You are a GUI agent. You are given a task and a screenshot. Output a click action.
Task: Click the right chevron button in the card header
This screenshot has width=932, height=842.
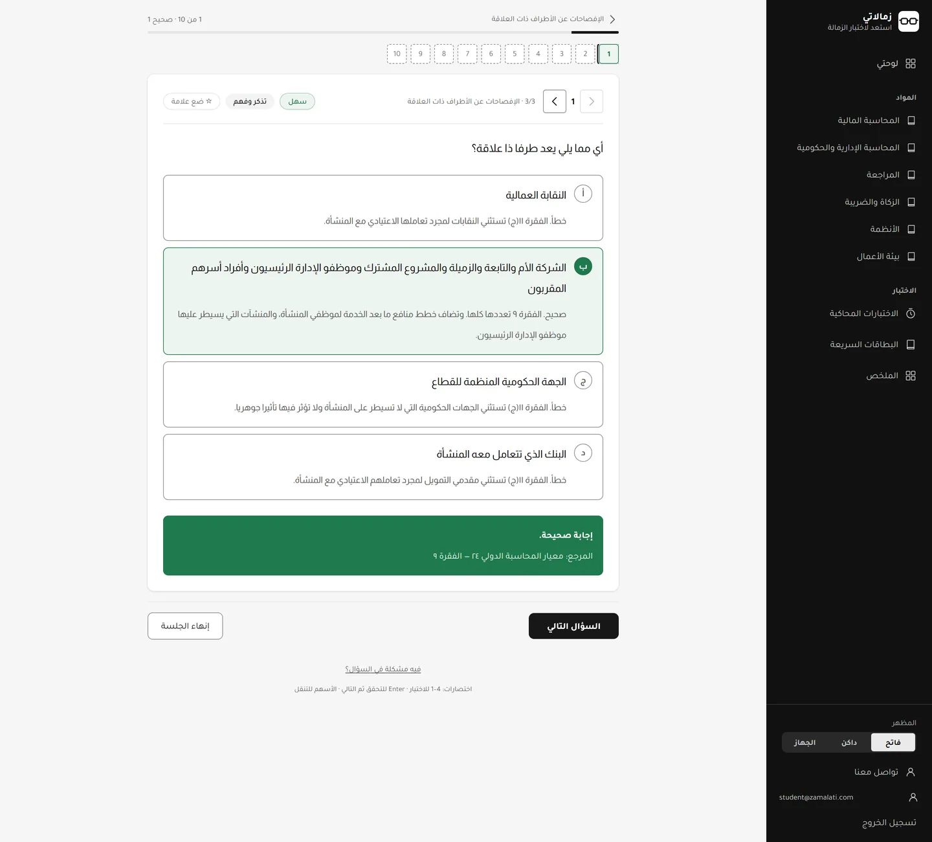coord(592,101)
